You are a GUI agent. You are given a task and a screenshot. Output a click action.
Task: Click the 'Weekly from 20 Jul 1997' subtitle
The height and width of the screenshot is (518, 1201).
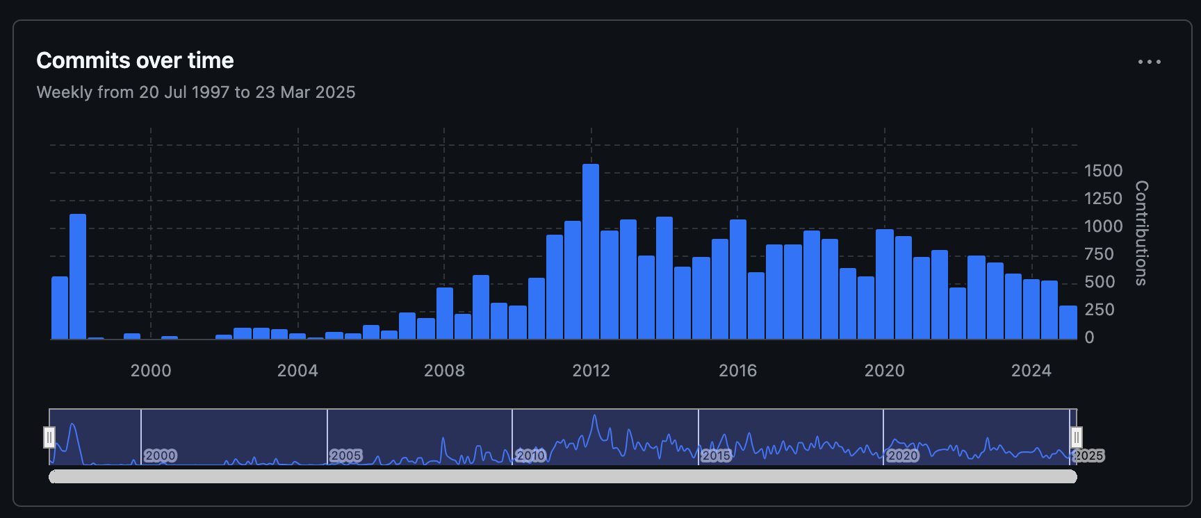click(x=195, y=92)
